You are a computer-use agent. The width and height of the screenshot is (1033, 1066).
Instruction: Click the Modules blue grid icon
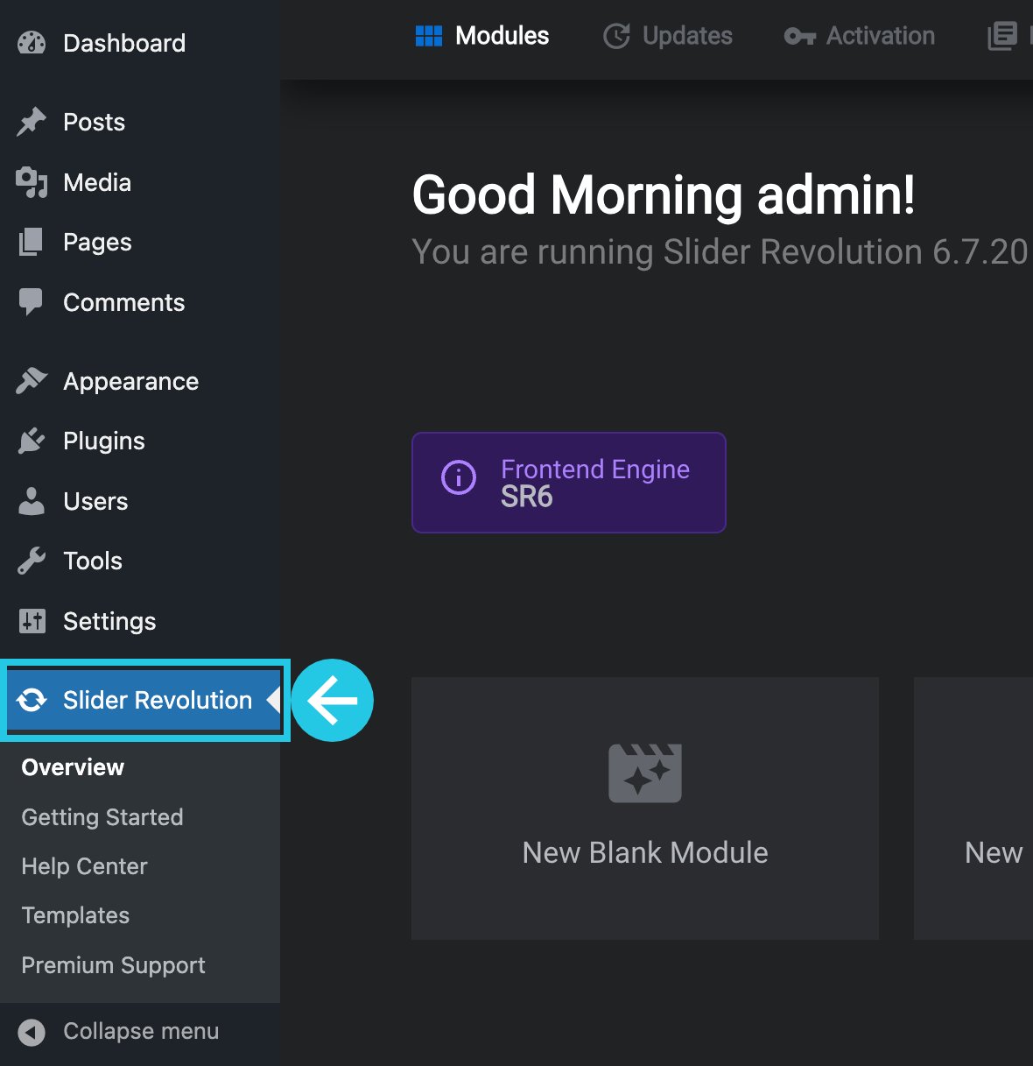429,36
